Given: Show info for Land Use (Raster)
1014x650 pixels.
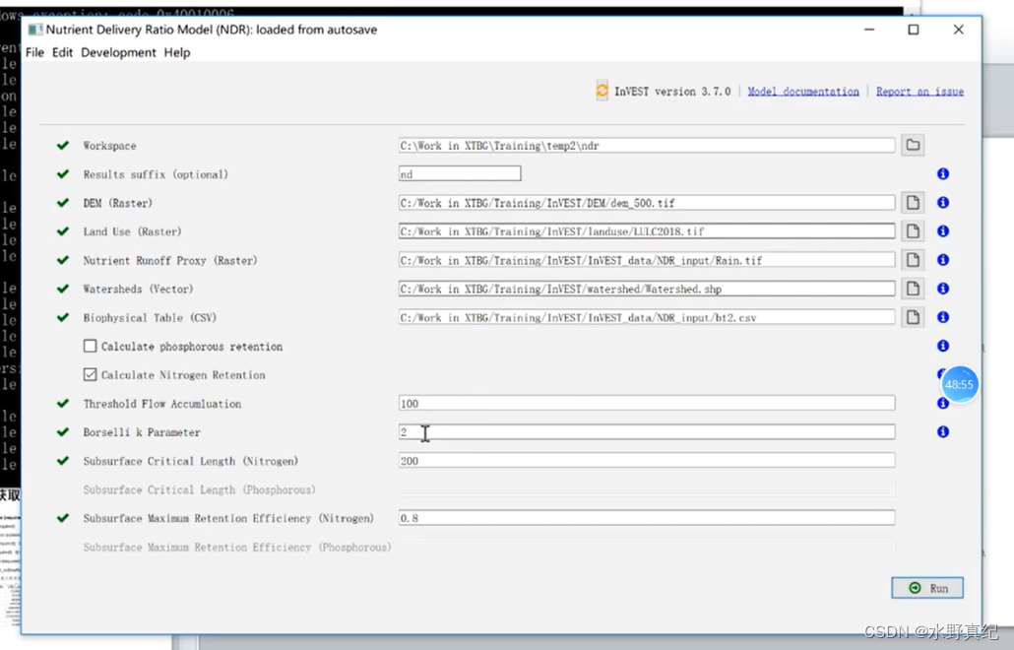Looking at the screenshot, I should click(943, 230).
